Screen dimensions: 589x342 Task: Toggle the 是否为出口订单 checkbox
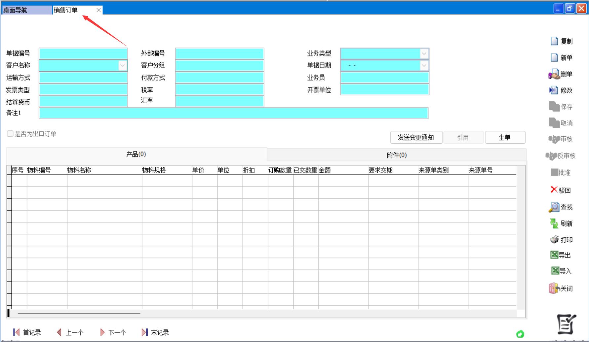click(x=10, y=134)
